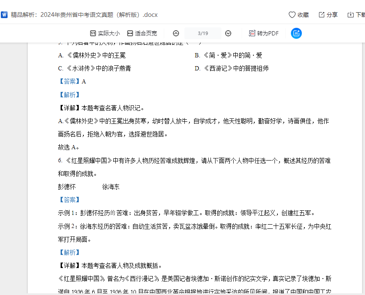This screenshot has height=295, width=365.
Task: Click the 实际大小 1:1 icon
Action: (x=93, y=33)
